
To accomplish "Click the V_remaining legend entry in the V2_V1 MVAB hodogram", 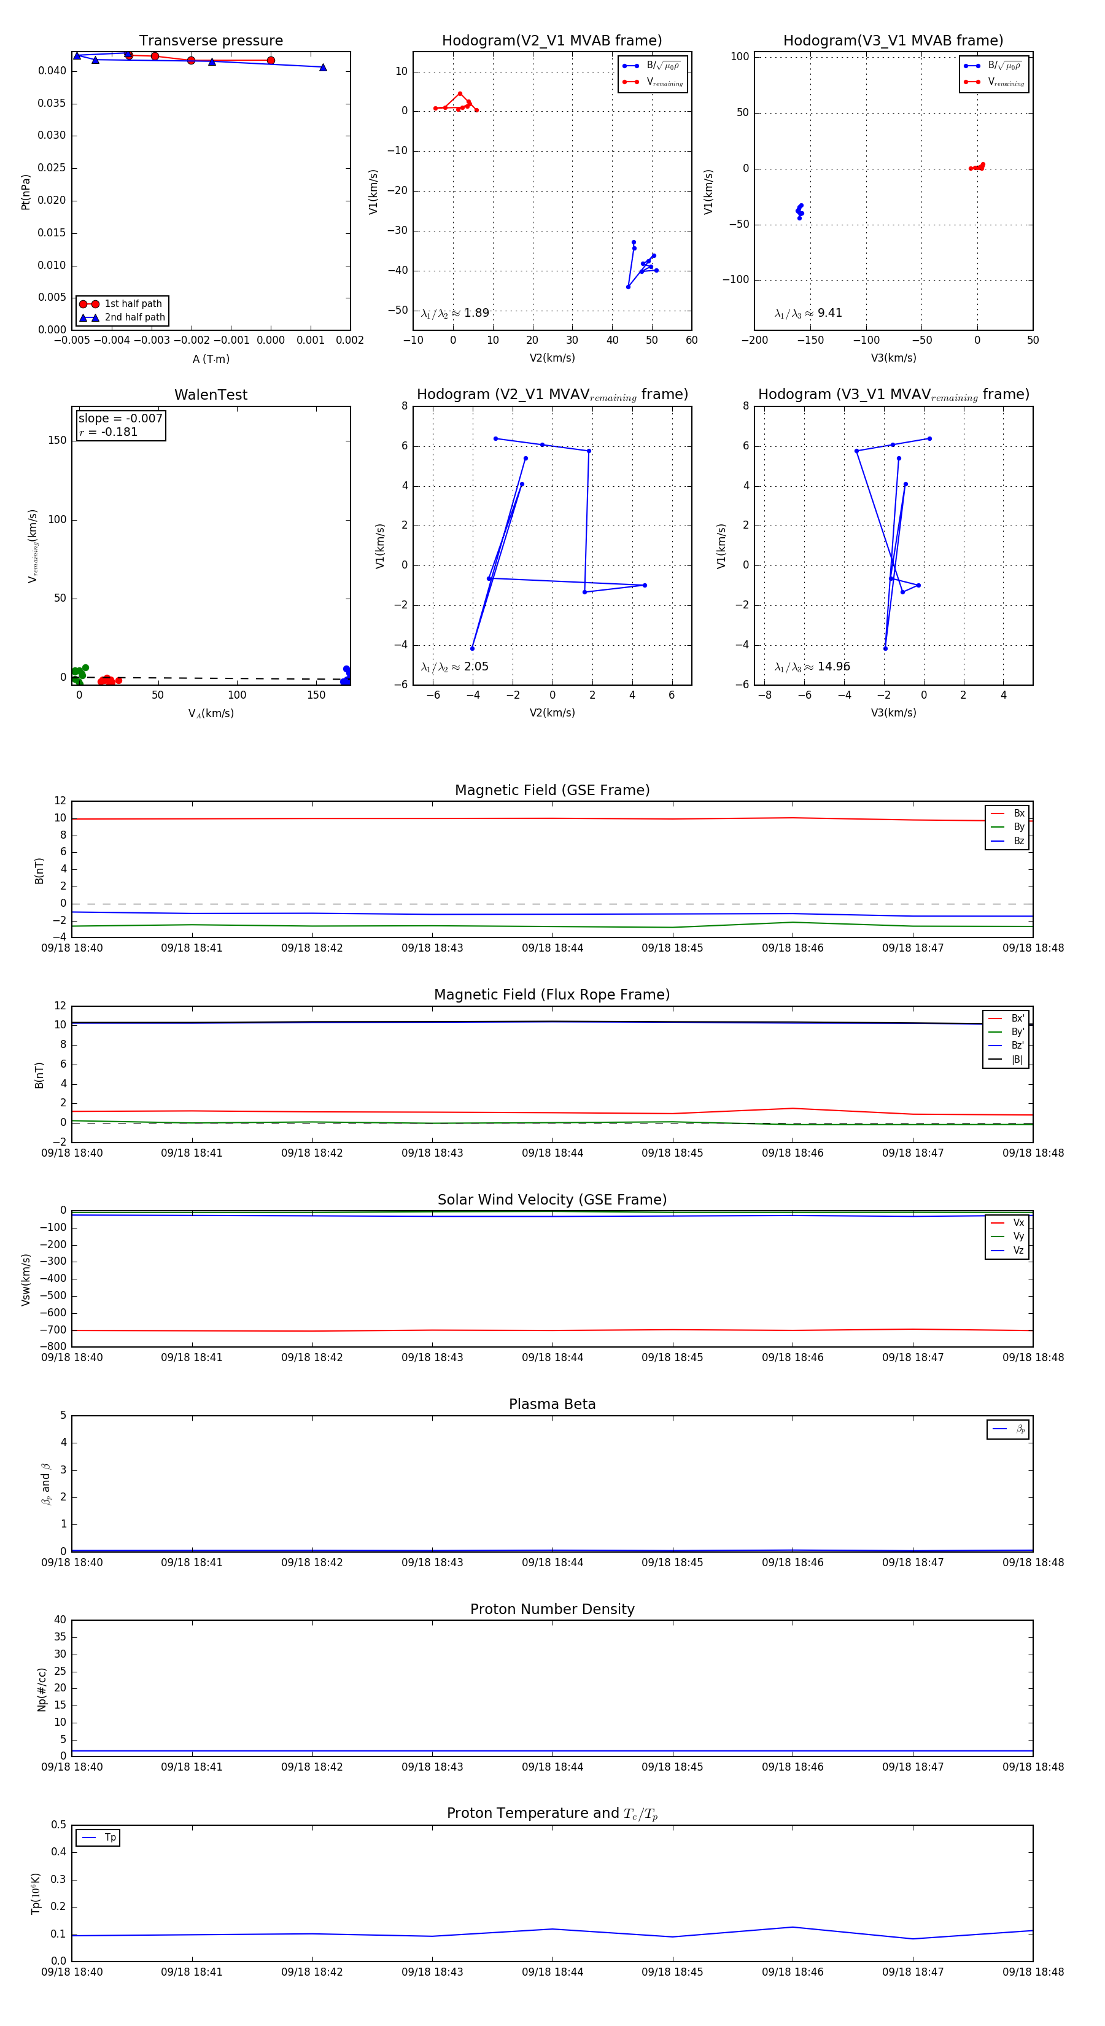I will [653, 82].
